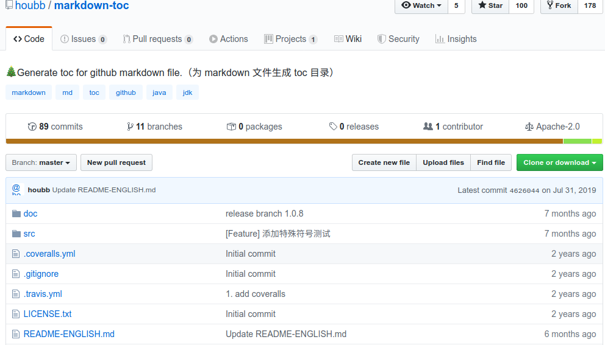Open houbb author link in latest commit
Viewport: 605px width, 345px height.
[x=39, y=190]
